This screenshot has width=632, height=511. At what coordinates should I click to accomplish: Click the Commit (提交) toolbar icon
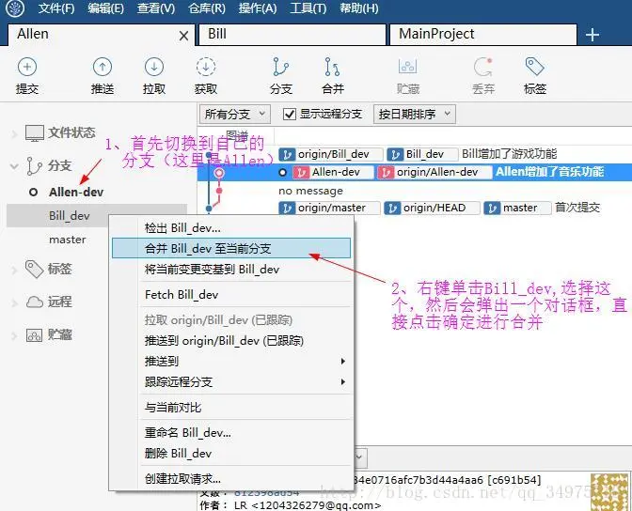pyautogui.click(x=27, y=67)
